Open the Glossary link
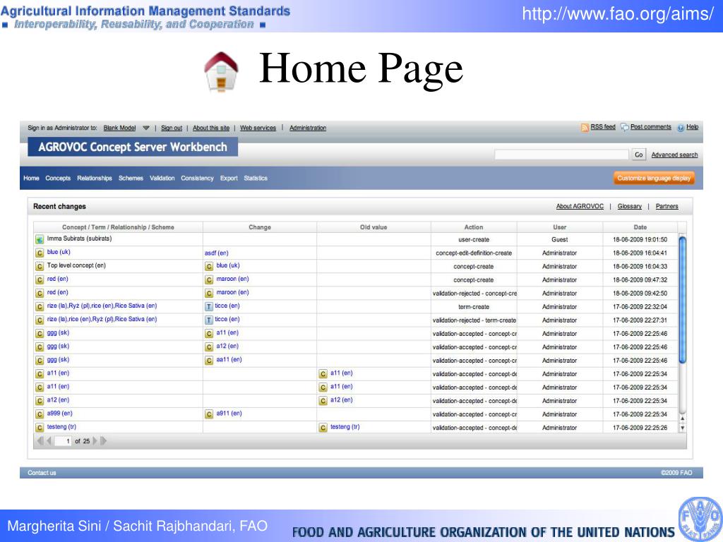This screenshot has width=723, height=542. (630, 207)
